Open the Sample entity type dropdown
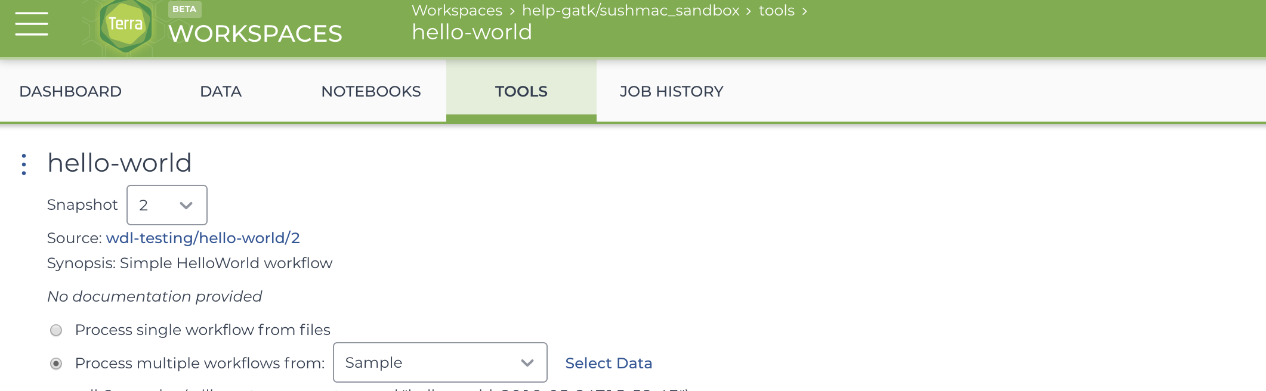The width and height of the screenshot is (1266, 391). (440, 362)
